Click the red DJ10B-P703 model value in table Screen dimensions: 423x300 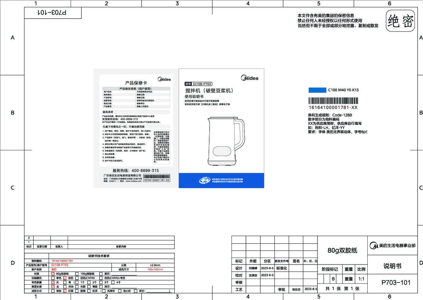click(60, 265)
